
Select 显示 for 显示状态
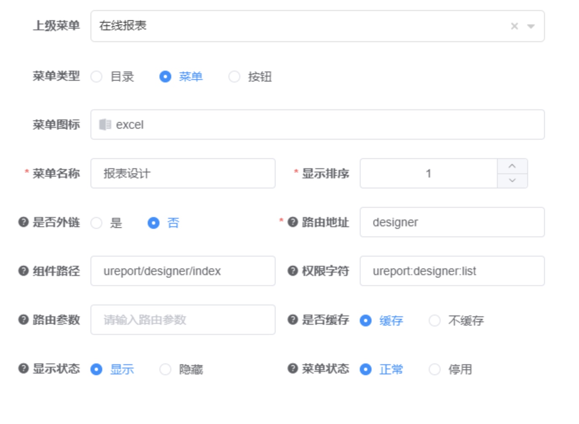pyautogui.click(x=96, y=369)
